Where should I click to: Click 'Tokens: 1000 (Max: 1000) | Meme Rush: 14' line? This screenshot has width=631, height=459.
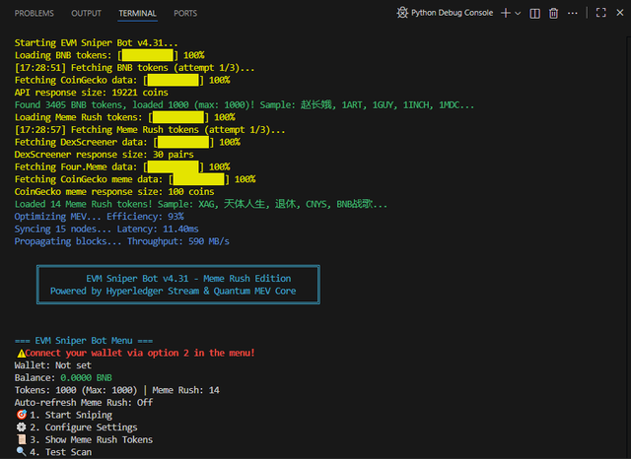[x=117, y=390]
